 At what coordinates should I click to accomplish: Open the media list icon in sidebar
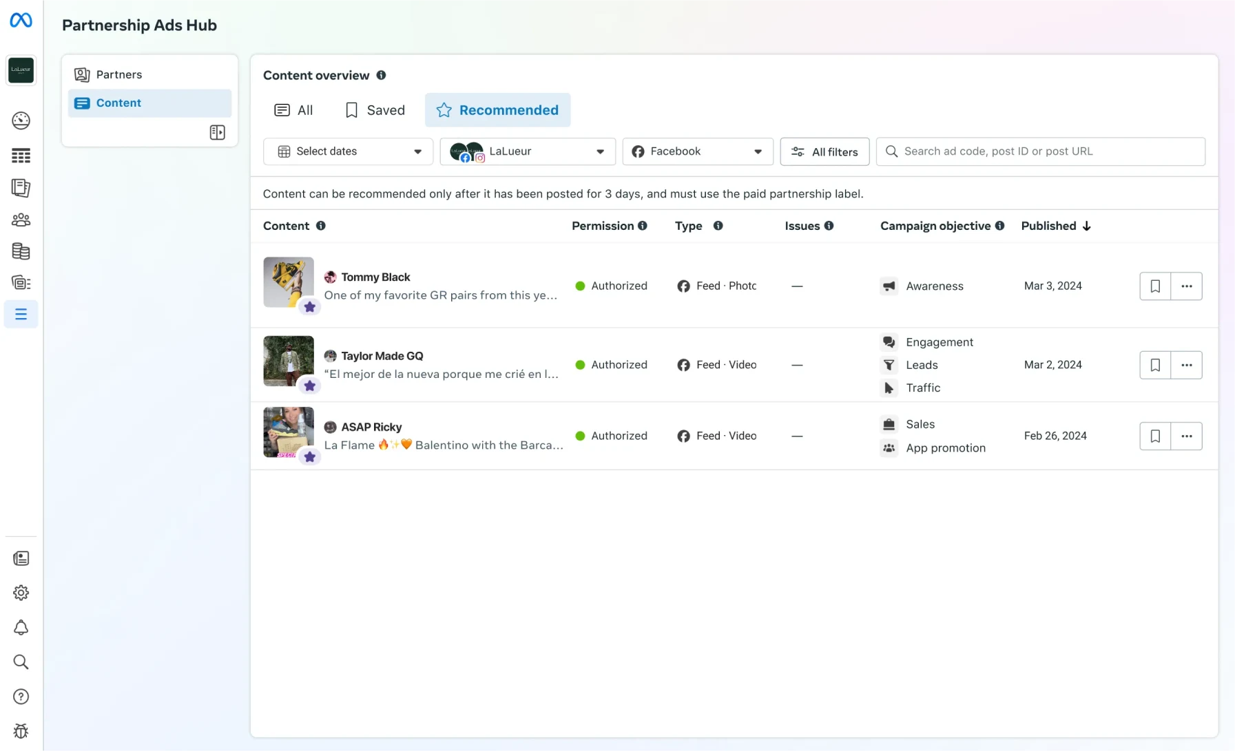[21, 282]
